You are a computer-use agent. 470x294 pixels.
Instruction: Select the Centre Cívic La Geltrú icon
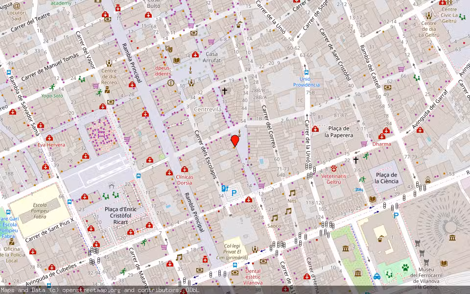[x=449, y=3]
